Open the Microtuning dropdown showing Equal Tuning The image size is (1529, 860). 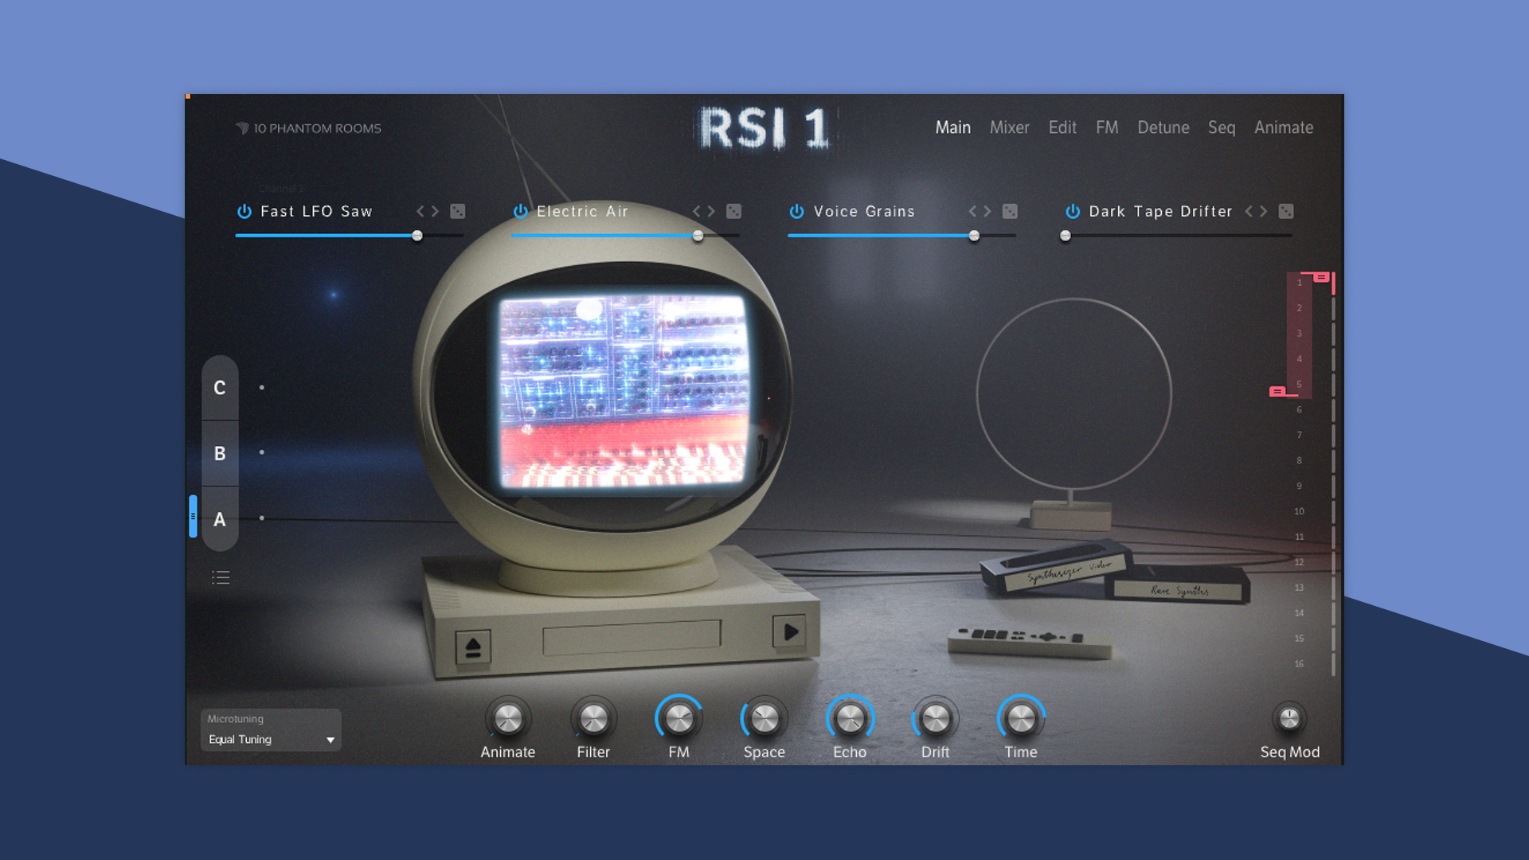pos(270,739)
